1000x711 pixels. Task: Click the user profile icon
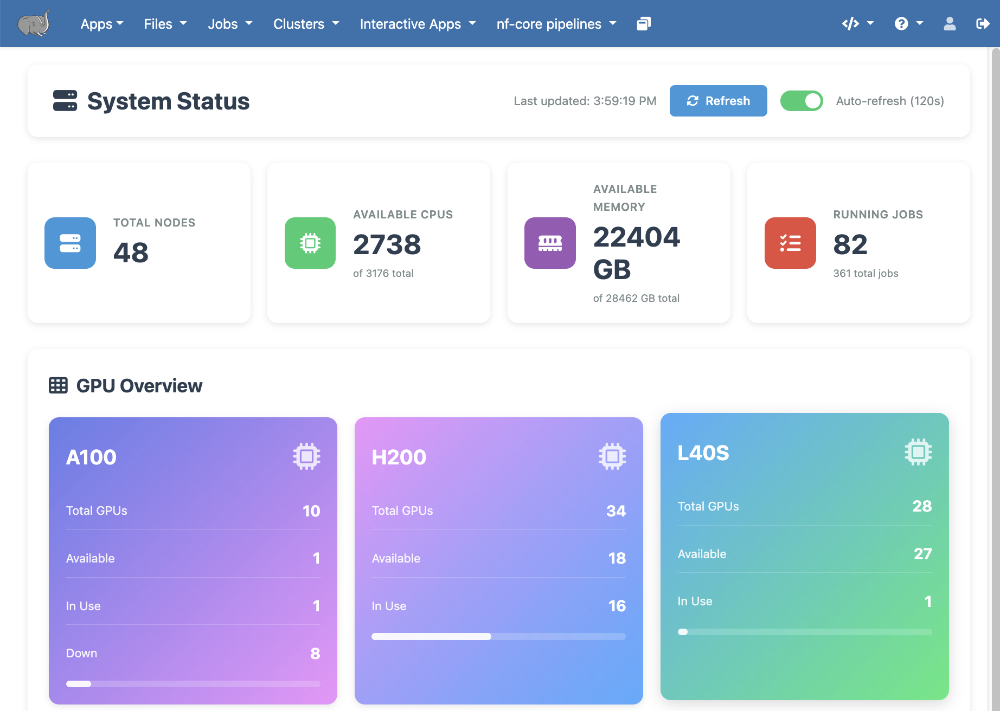(x=950, y=24)
